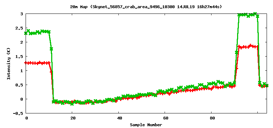Screen dimensions: 273x128
Task: Click the x-axis tick label 80
Action: click(x=212, y=118)
